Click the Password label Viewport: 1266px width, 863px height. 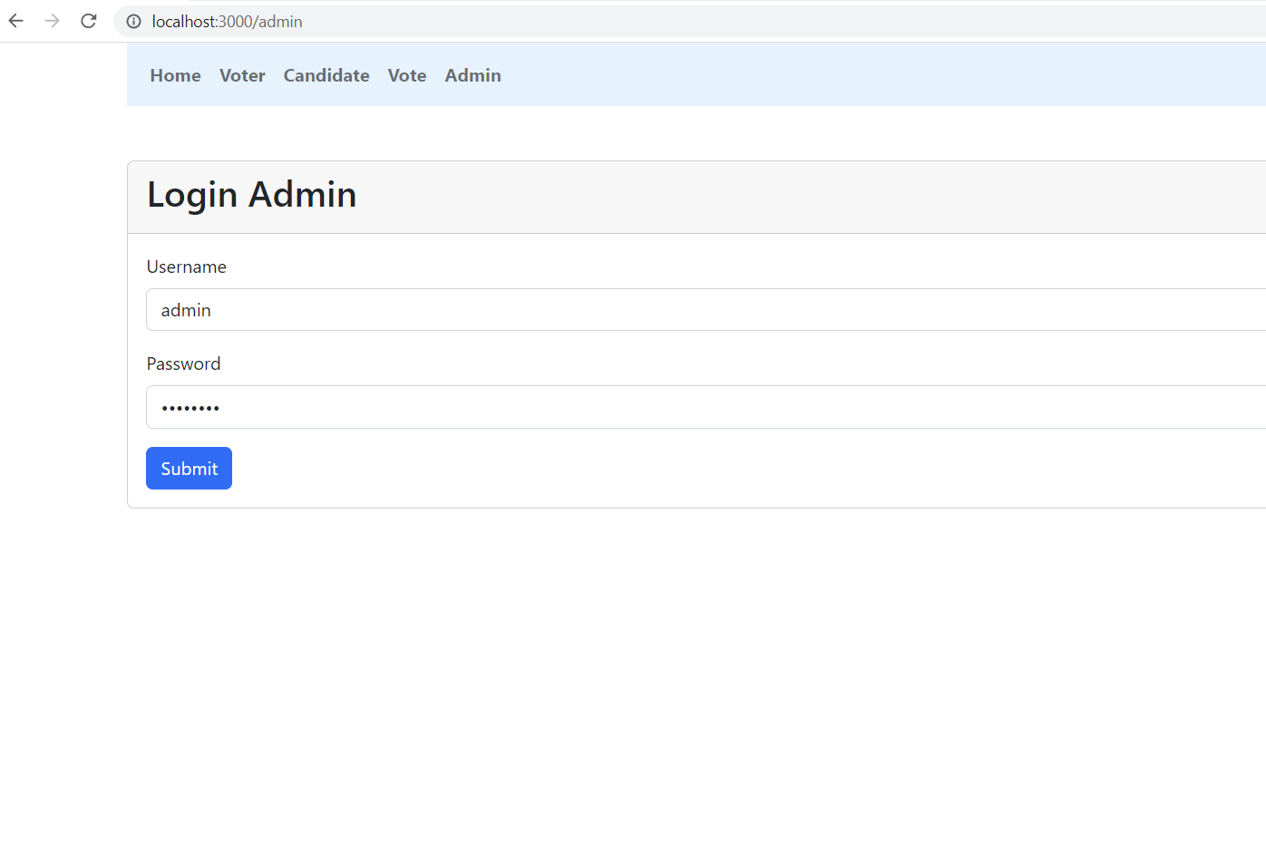tap(184, 364)
